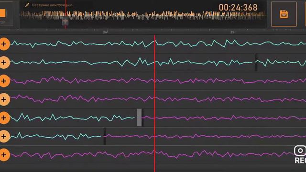Edit the composition name field
Image resolution: width=306 pixels, height=172 pixels.
[53, 5]
